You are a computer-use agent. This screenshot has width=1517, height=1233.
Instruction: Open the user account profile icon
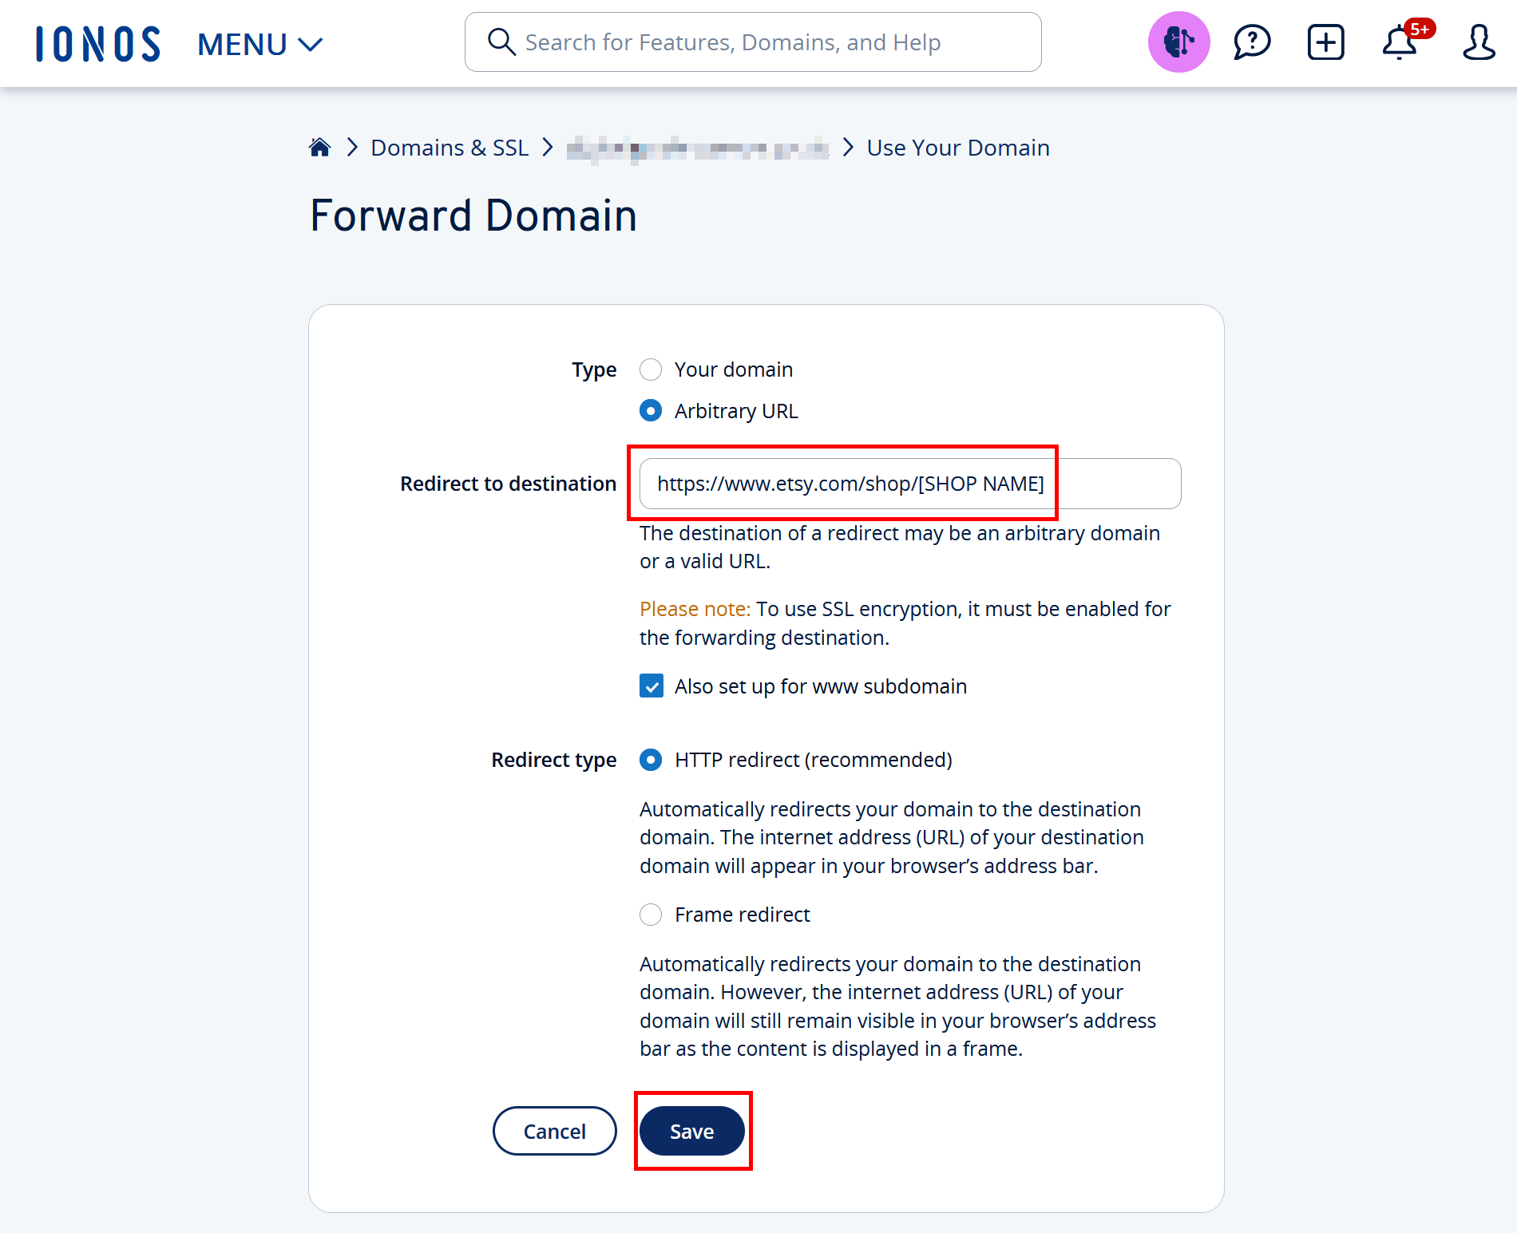(1479, 42)
